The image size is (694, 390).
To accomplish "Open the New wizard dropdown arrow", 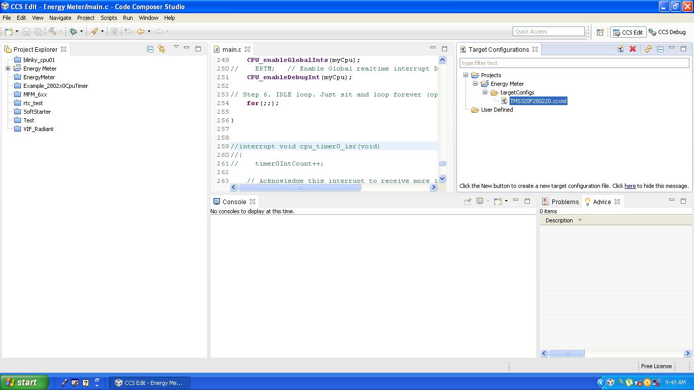I will point(17,31).
